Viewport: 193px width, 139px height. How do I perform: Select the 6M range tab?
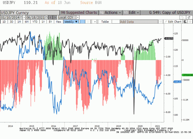26,22
